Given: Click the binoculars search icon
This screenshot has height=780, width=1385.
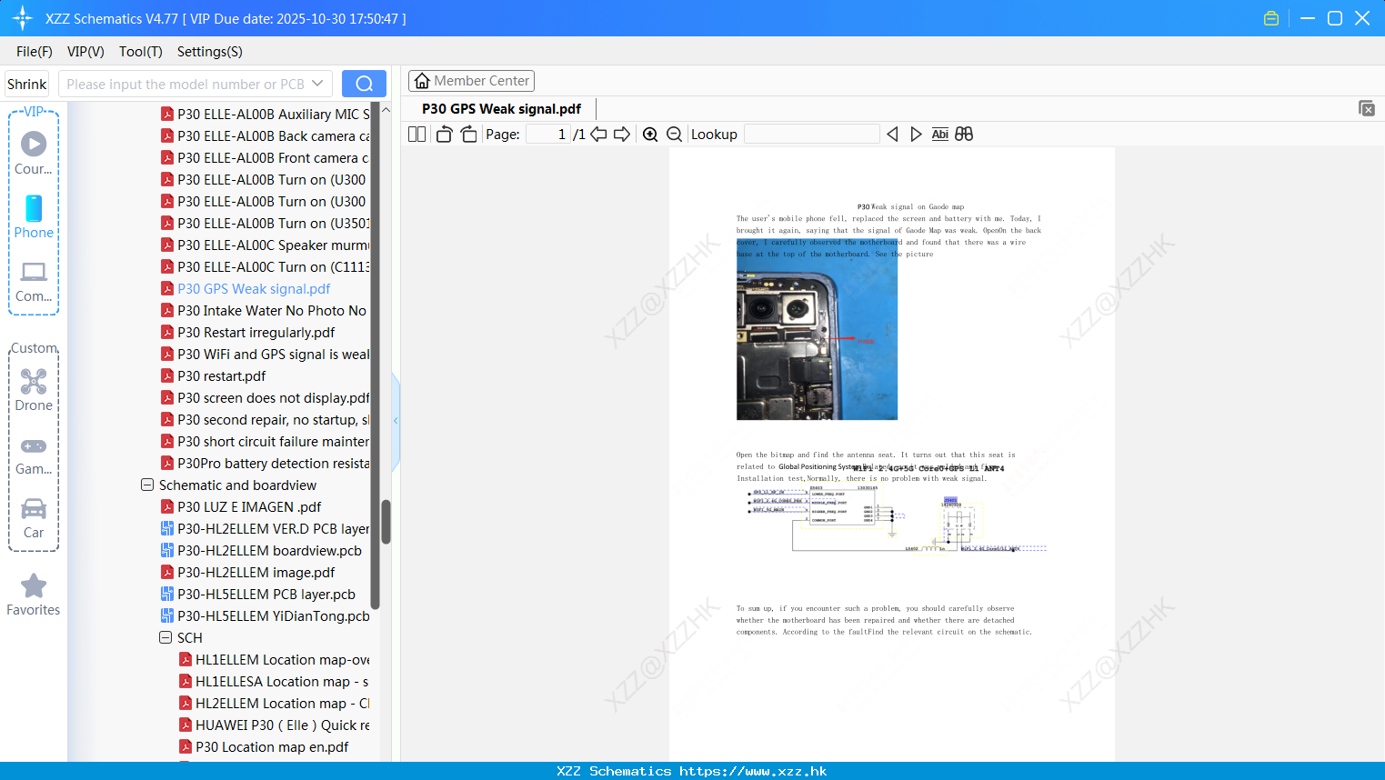Looking at the screenshot, I should click(x=964, y=135).
